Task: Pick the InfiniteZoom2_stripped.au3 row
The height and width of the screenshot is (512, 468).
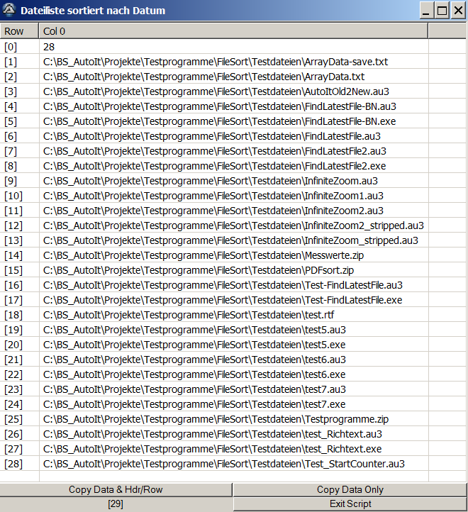Action: tap(233, 226)
